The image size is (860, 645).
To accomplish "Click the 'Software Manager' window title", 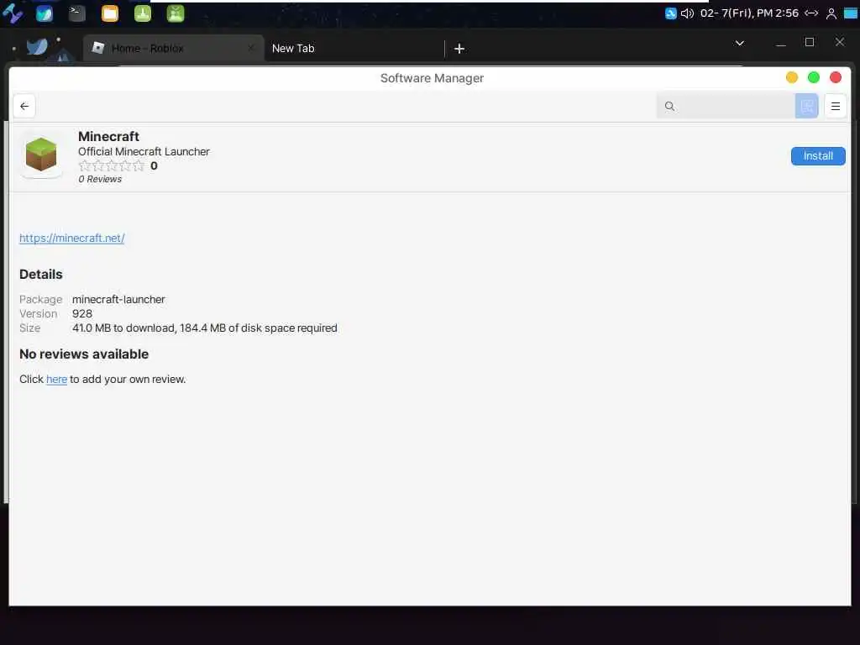I will [433, 78].
